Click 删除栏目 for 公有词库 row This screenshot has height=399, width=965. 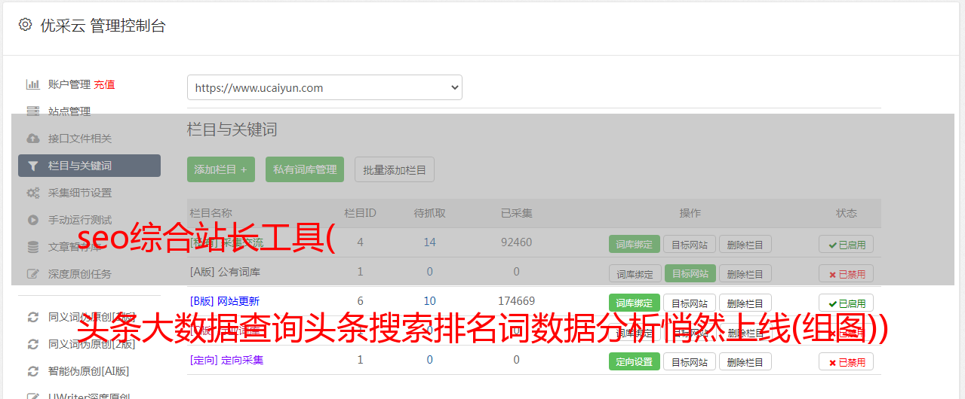click(x=745, y=273)
